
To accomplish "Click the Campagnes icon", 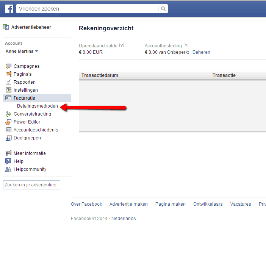I will 8,66.
